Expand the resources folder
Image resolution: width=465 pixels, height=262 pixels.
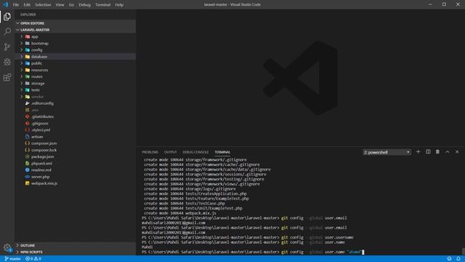(76, 70)
